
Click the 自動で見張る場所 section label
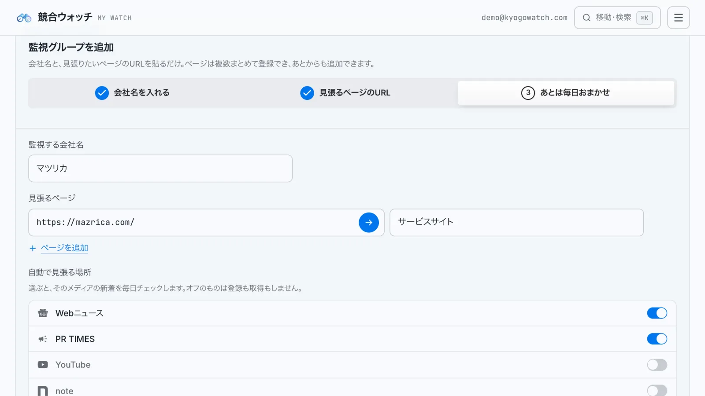click(x=60, y=272)
